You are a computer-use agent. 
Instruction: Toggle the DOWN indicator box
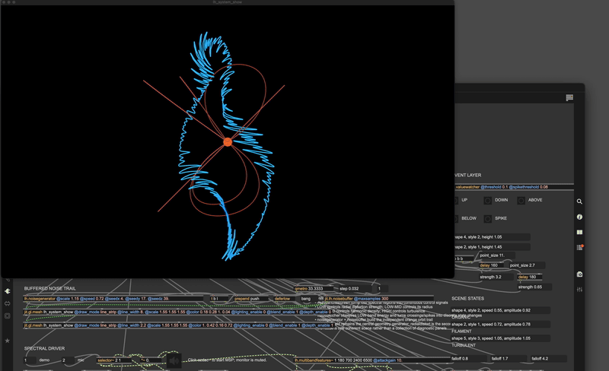coord(487,200)
